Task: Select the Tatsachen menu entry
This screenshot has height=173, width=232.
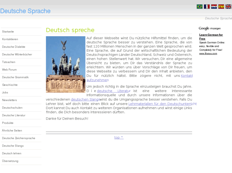Action: pyautogui.click(x=21, y=62)
